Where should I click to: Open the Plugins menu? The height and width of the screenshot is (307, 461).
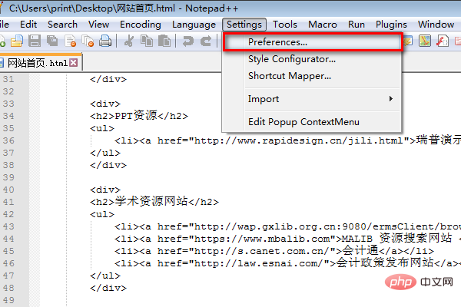pos(391,25)
